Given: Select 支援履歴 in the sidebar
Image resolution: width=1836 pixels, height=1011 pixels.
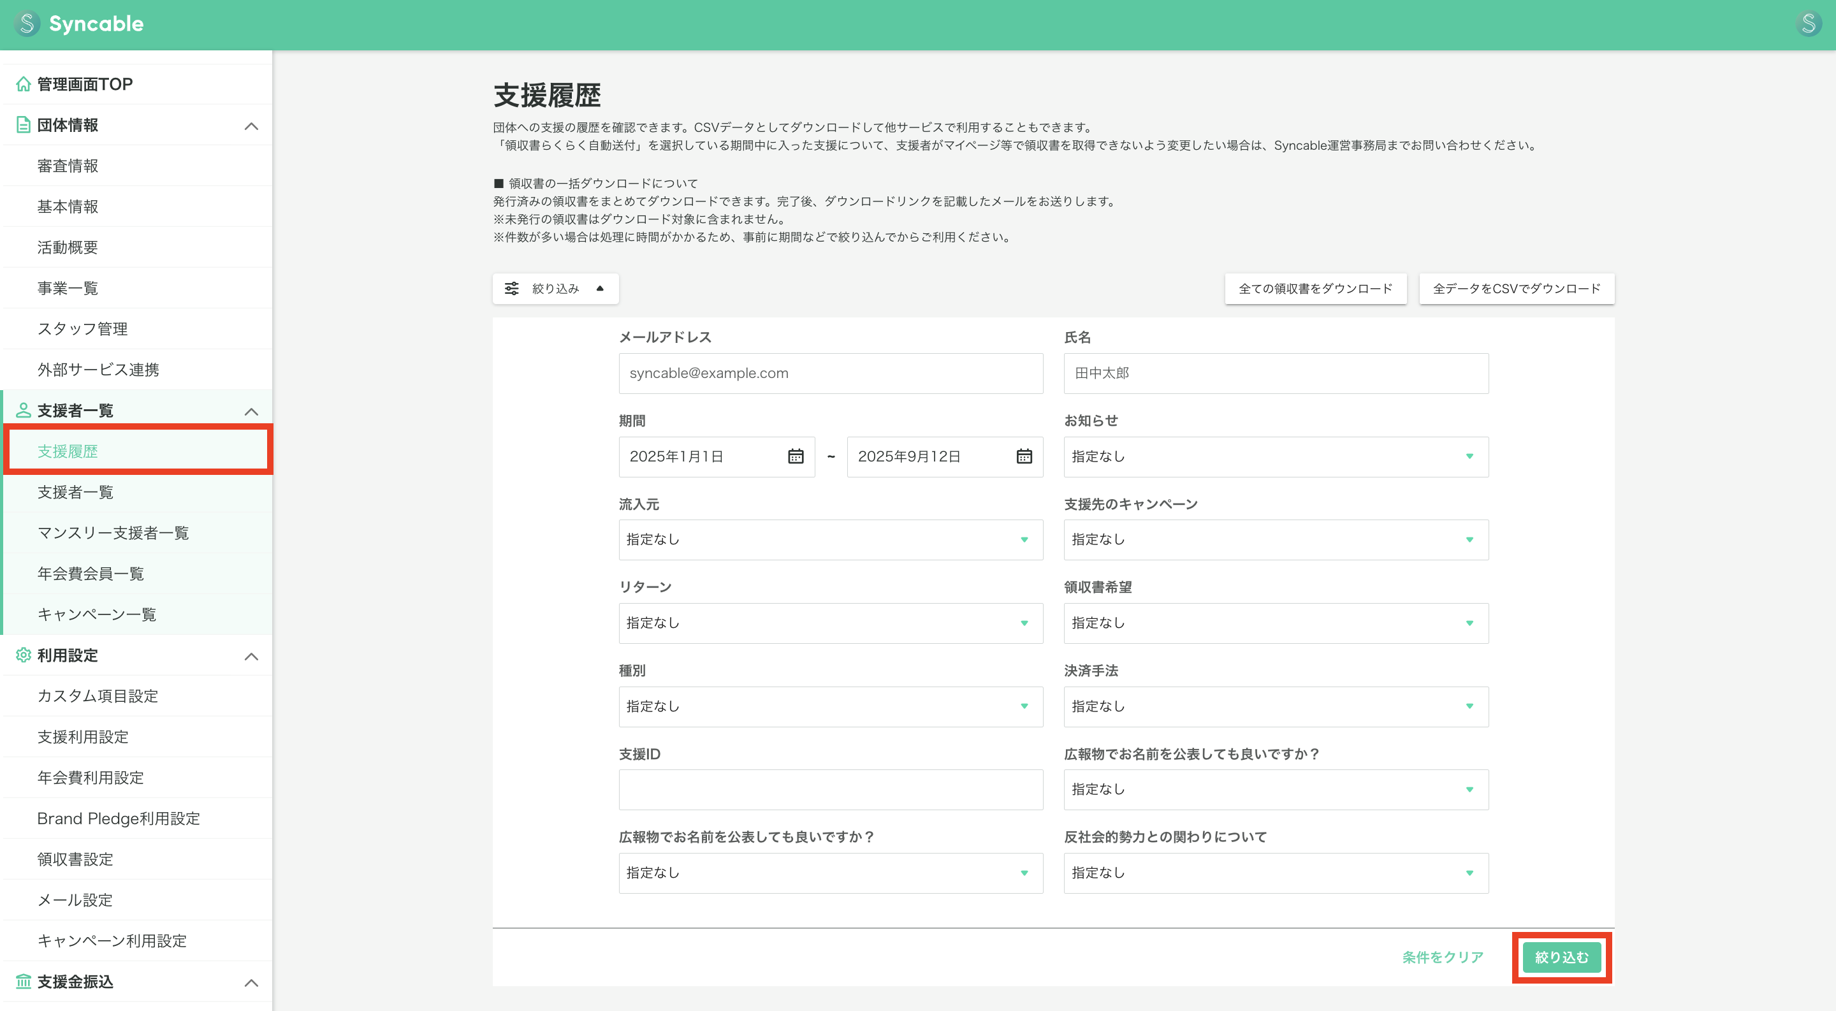Looking at the screenshot, I should point(68,450).
